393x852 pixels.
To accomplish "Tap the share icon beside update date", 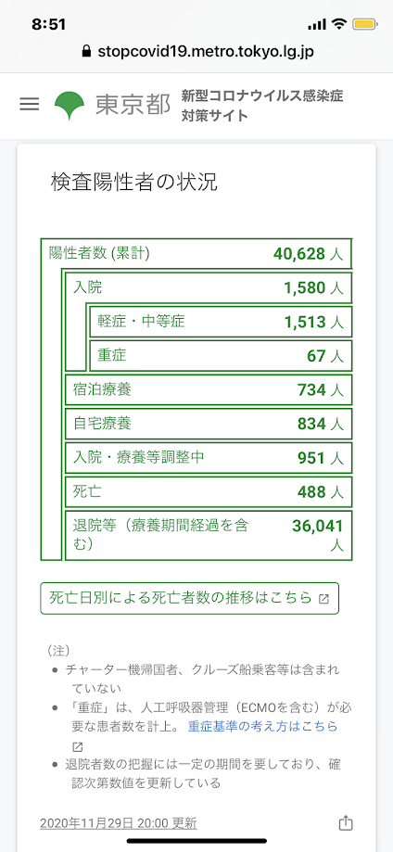I will pyautogui.click(x=345, y=822).
